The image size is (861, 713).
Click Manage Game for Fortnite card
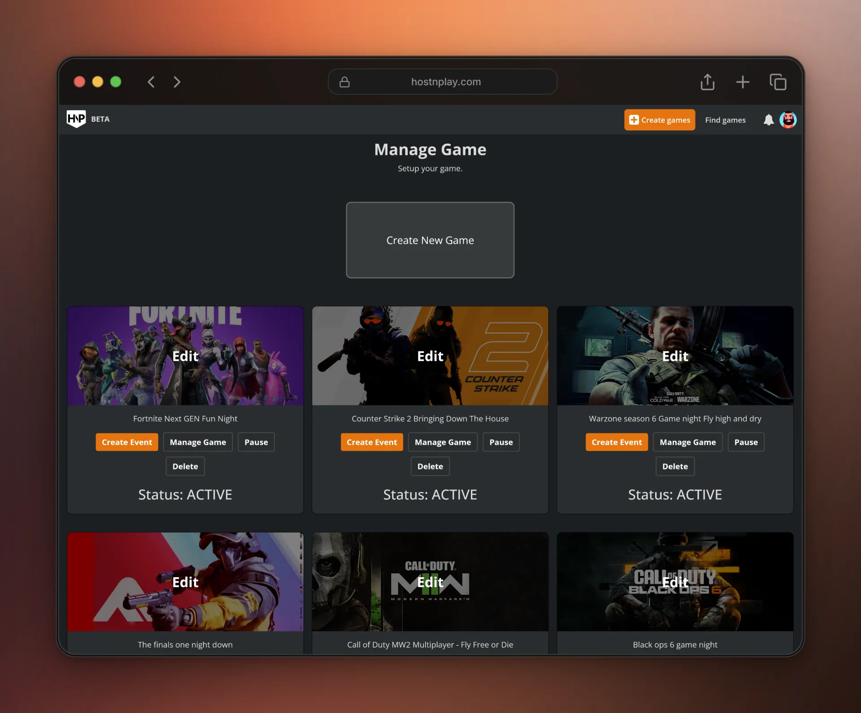(198, 442)
